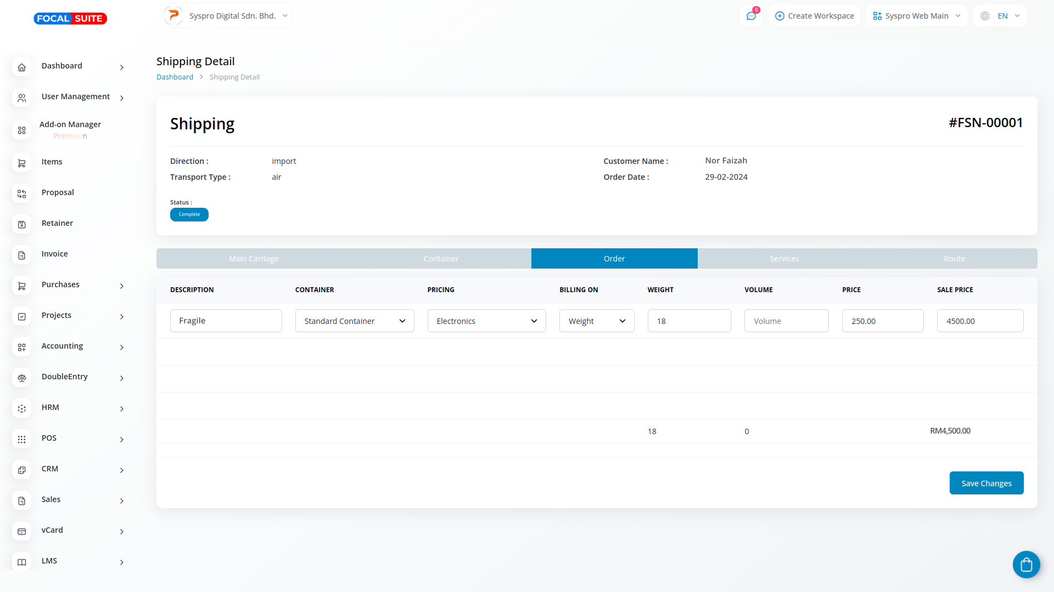1054x592 pixels.
Task: Click the Dashboard home icon in sidebar
Action: click(22, 67)
